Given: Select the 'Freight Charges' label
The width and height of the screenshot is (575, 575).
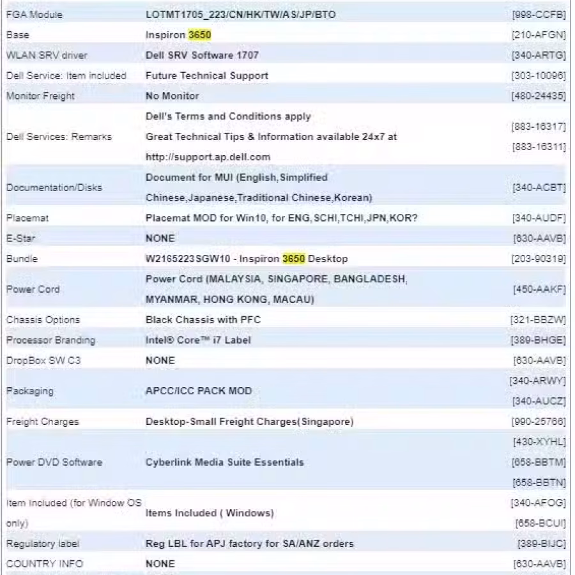Looking at the screenshot, I should 43,422.
